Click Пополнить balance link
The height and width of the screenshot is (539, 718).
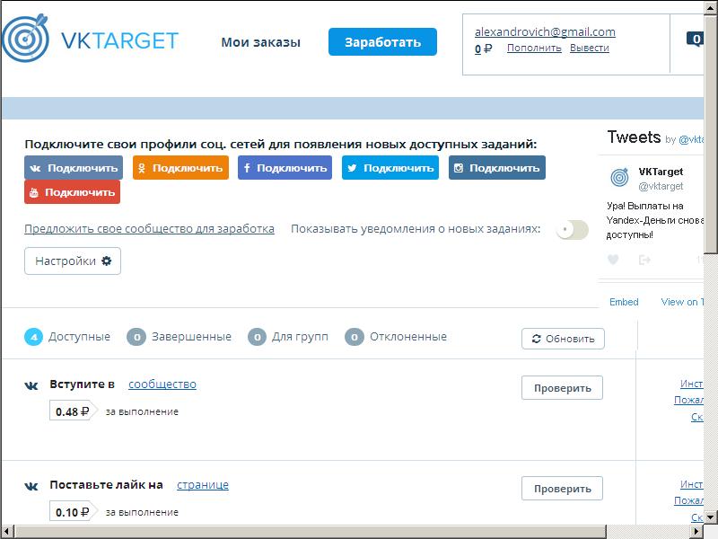(534, 48)
